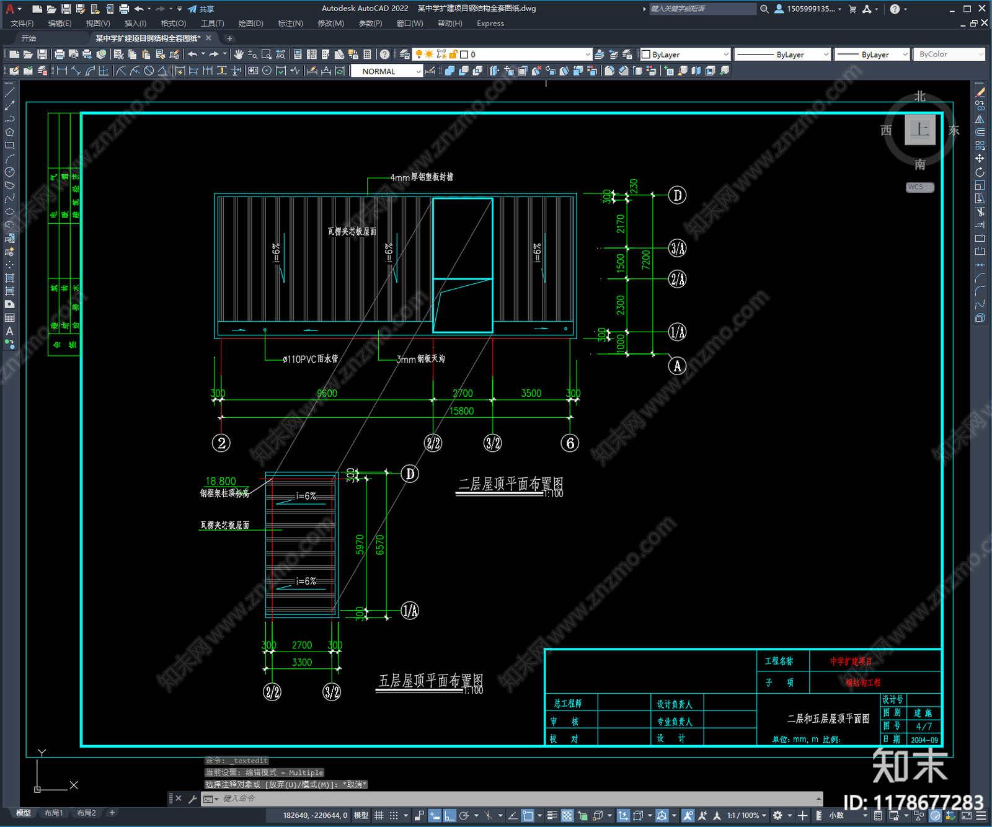Open the 标注(N) menu

point(290,24)
